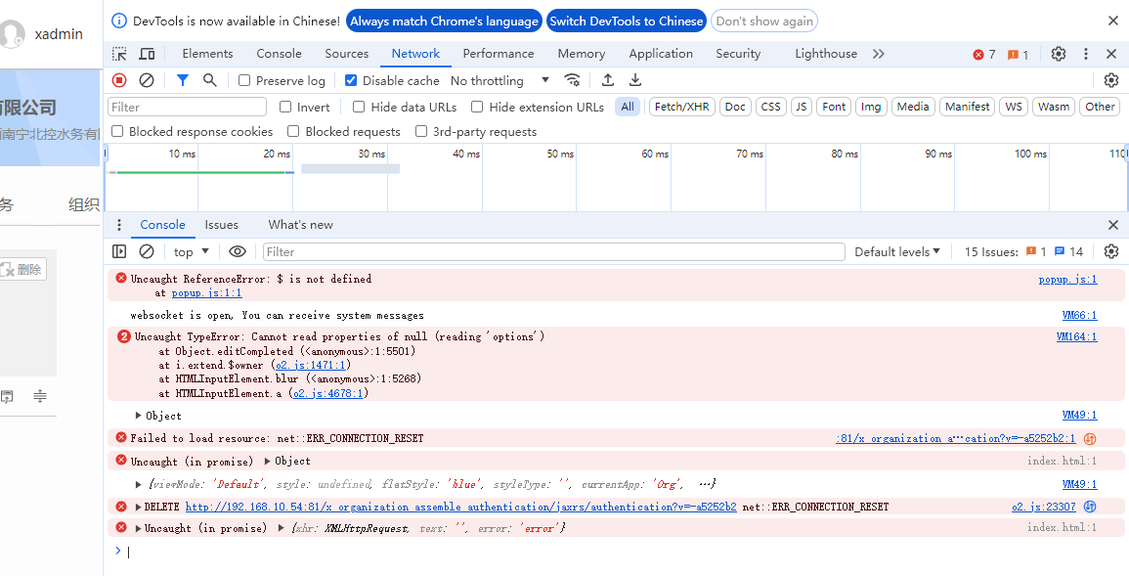
Task: Open the Default levels dropdown
Action: coord(896,251)
